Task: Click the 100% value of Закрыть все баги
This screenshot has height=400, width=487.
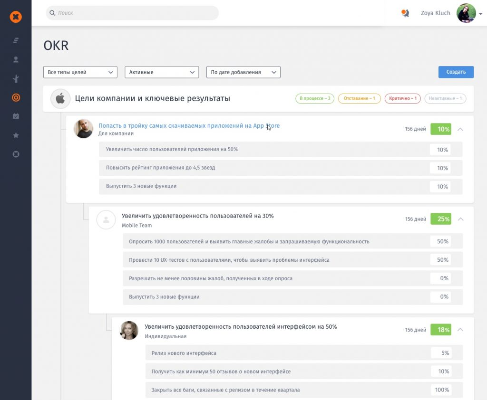Action: pos(441,390)
